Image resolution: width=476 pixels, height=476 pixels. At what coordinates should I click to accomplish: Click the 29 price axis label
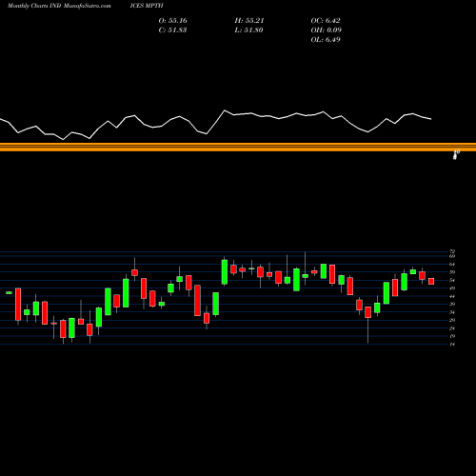452,320
